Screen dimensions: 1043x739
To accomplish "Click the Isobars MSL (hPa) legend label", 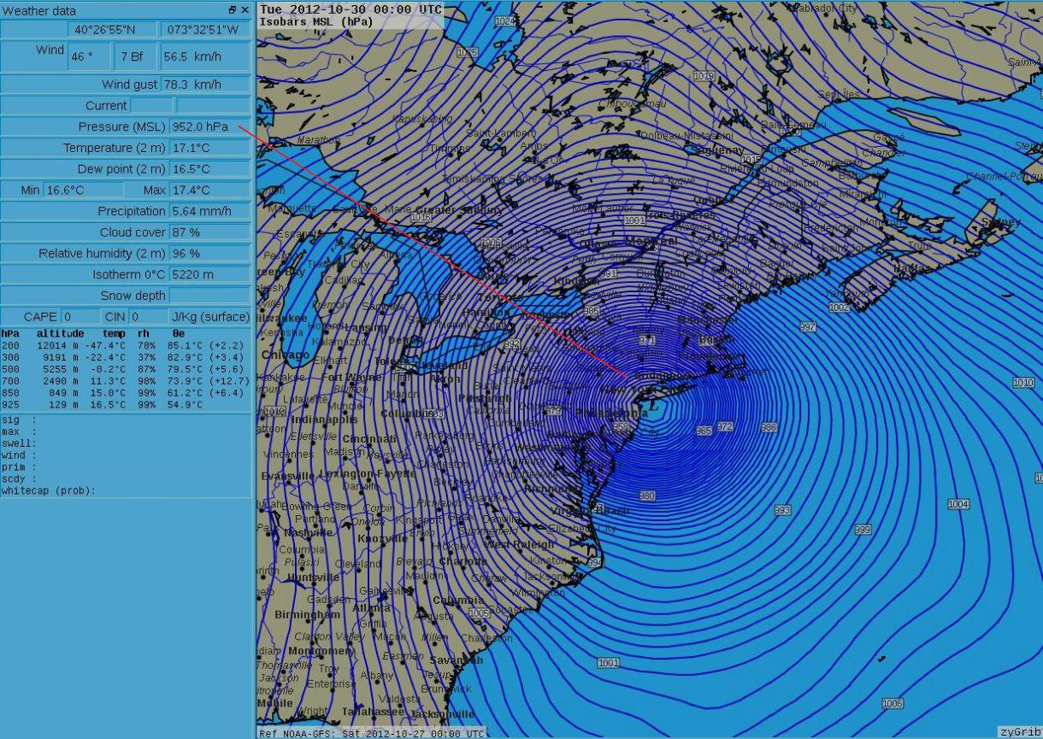I will [x=317, y=21].
